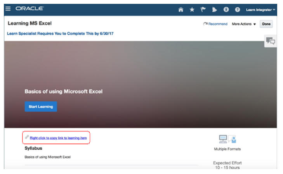
Task: Click the completion deadline 6/30/17 notice
Action: (x=60, y=34)
